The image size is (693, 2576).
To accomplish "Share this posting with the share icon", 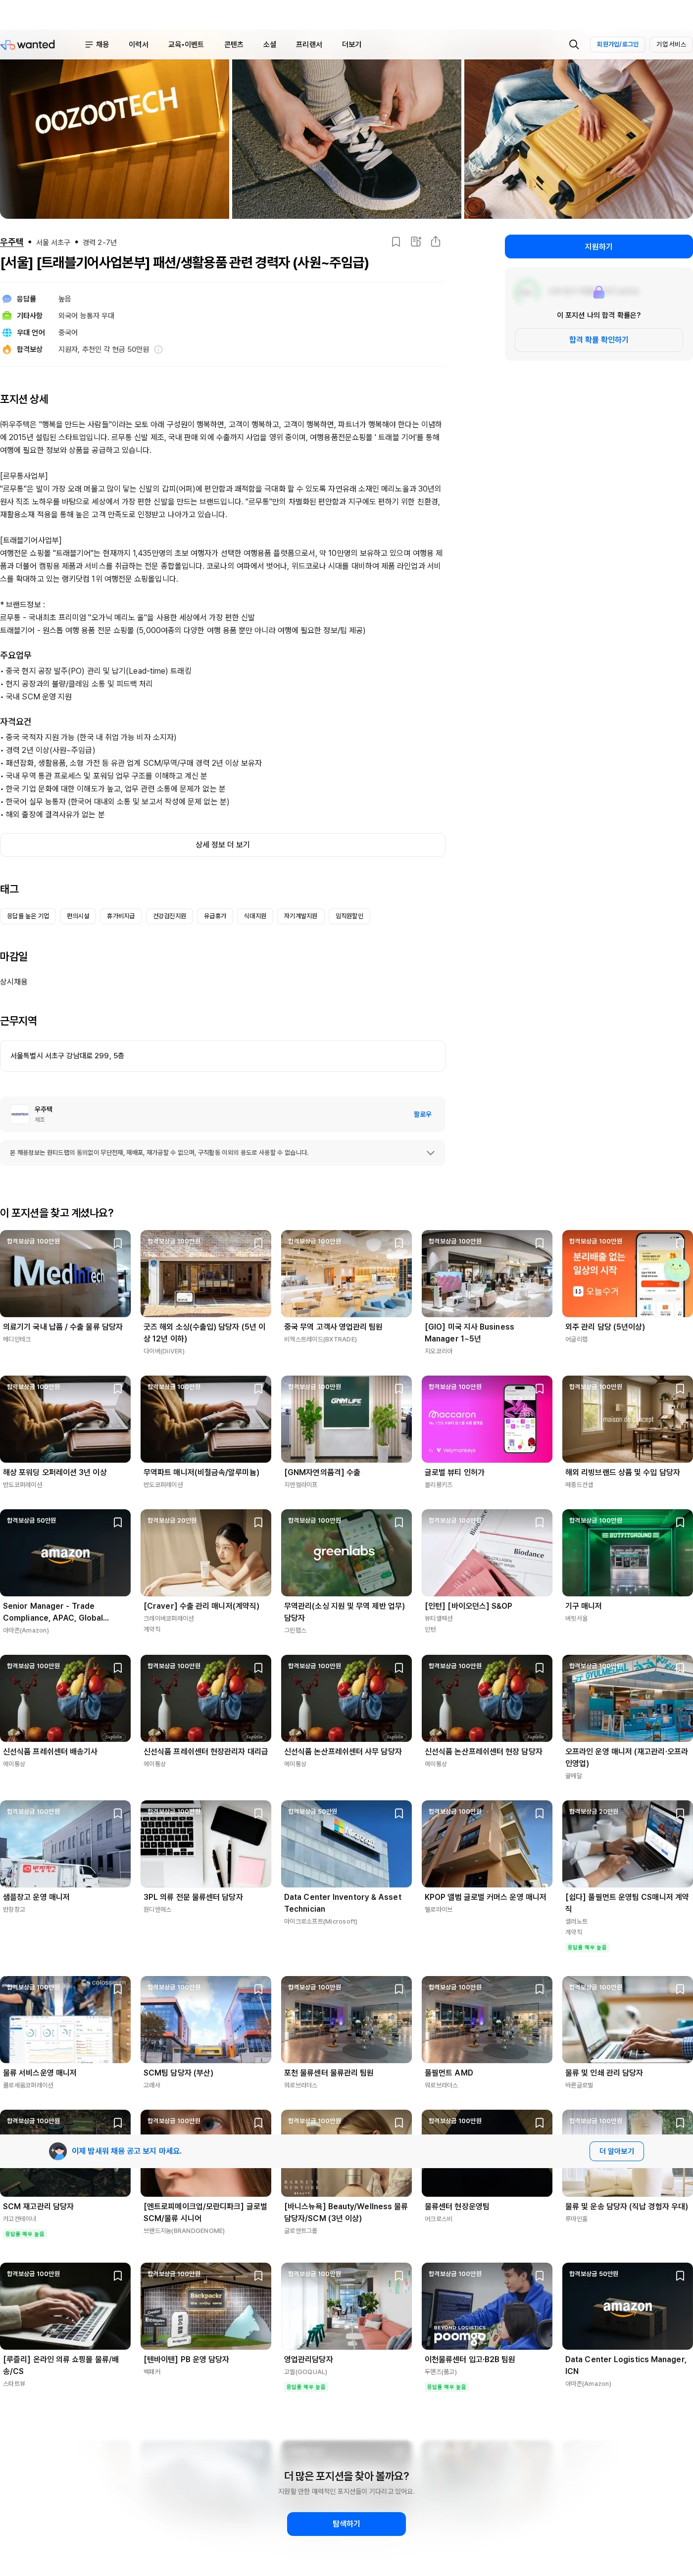I will [x=436, y=242].
